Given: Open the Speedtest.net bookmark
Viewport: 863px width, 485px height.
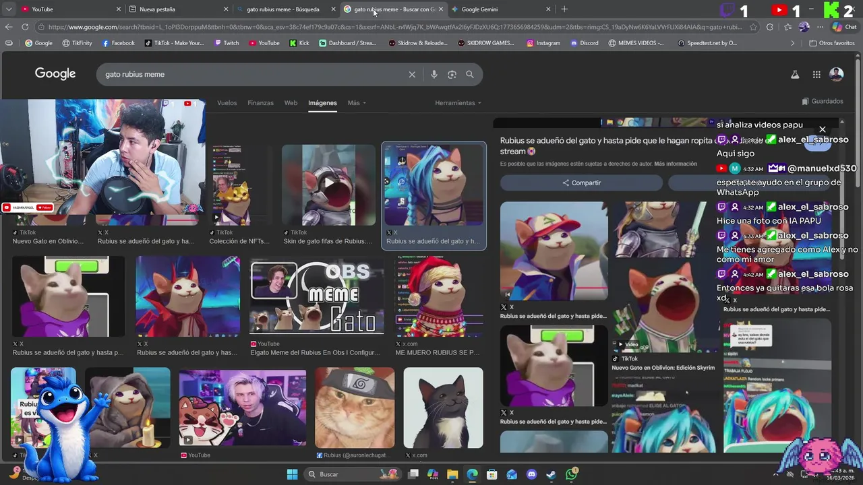Looking at the screenshot, I should click(x=707, y=43).
